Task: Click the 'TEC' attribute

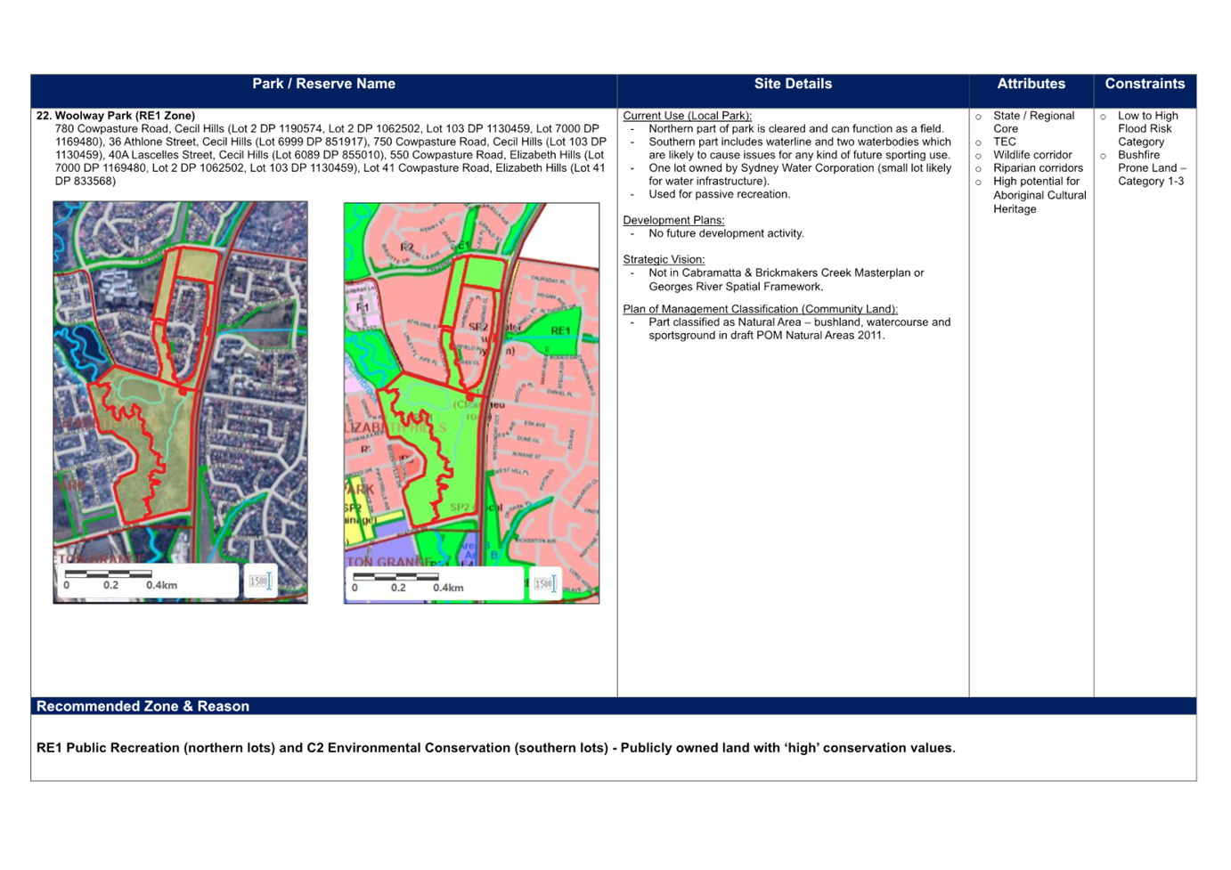Action: click(x=1005, y=142)
